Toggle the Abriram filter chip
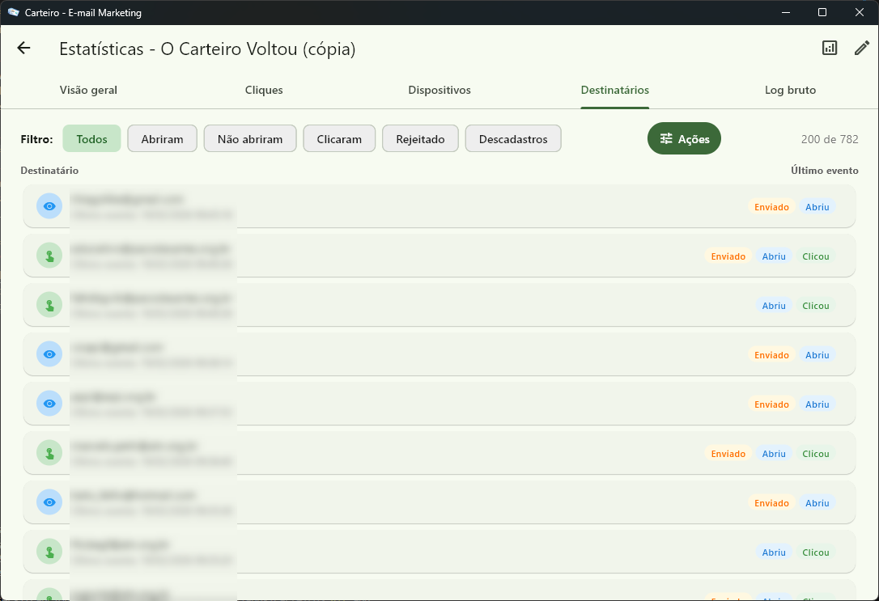Image resolution: width=879 pixels, height=601 pixels. click(x=162, y=139)
